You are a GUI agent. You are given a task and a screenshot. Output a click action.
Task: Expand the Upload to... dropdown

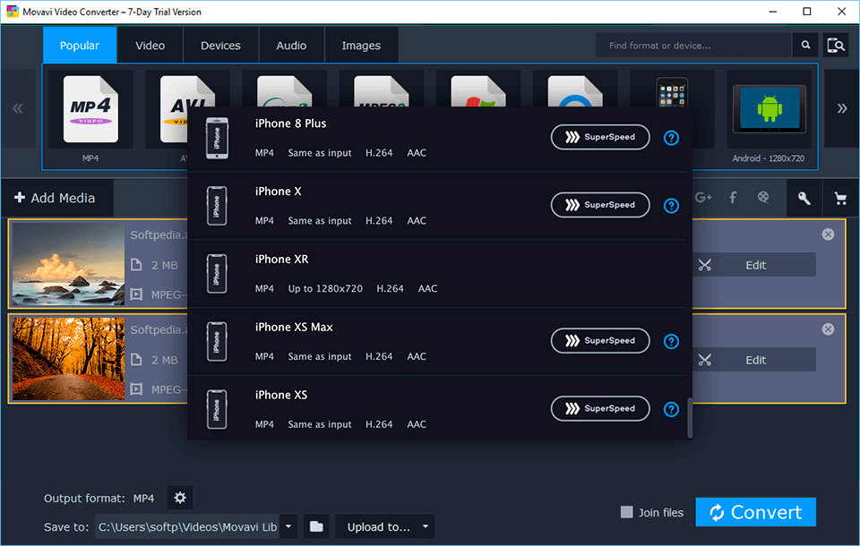click(x=384, y=526)
